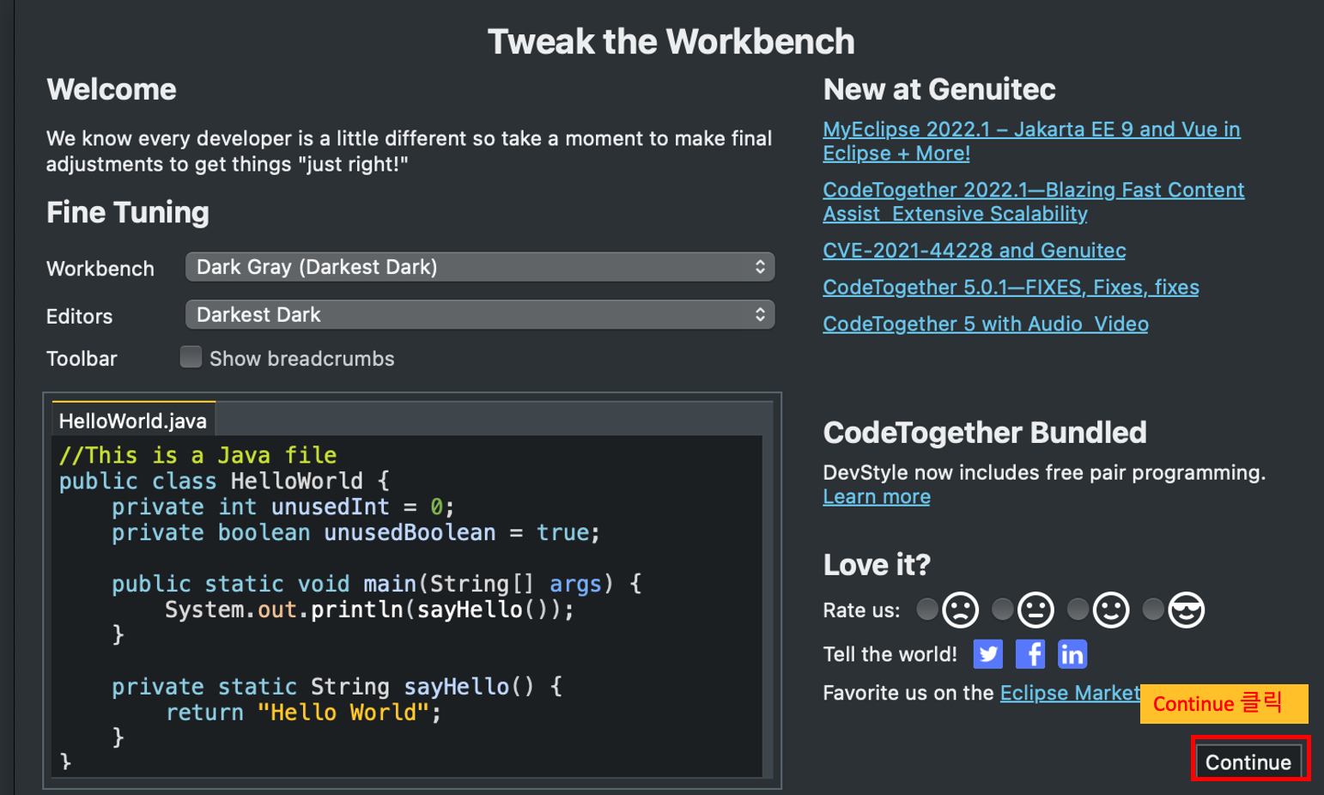Image resolution: width=1324 pixels, height=795 pixels.
Task: Open MyEclipse 2022.1 Jakarta EE 9 link
Action: (x=1031, y=141)
